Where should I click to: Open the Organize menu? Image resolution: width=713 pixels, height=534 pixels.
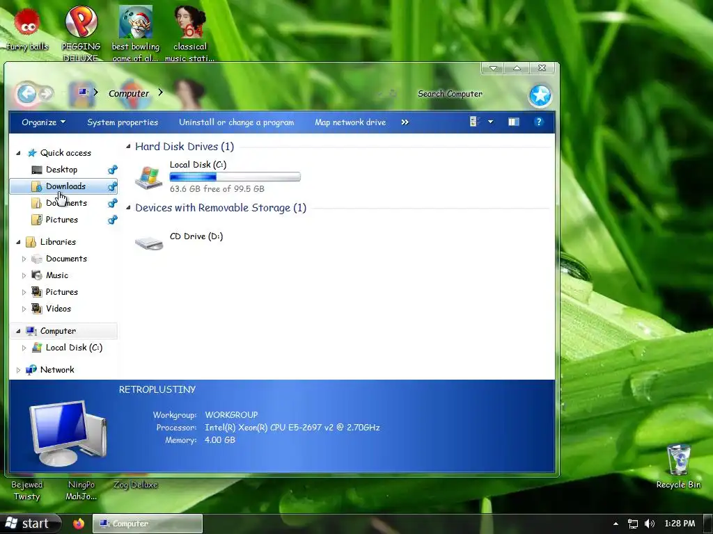coord(44,122)
